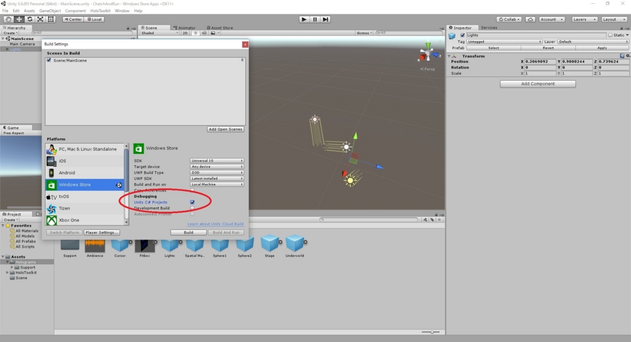631x342 pixels.
Task: Choose Android platform
Action: coord(85,173)
